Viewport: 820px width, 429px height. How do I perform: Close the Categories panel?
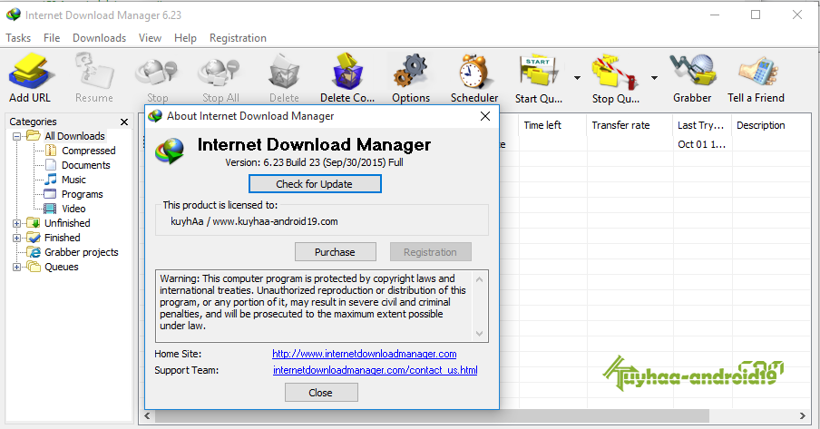[x=124, y=122]
